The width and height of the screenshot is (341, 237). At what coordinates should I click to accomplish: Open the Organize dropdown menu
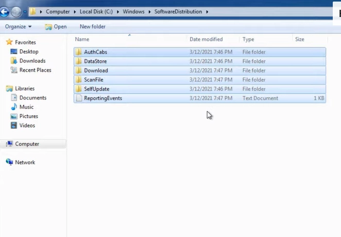tap(18, 26)
